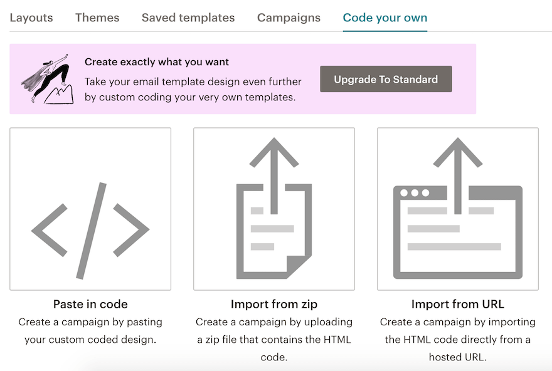Screen dimensions: 552x371
Task: Switch to the Themes tab
Action: click(97, 18)
